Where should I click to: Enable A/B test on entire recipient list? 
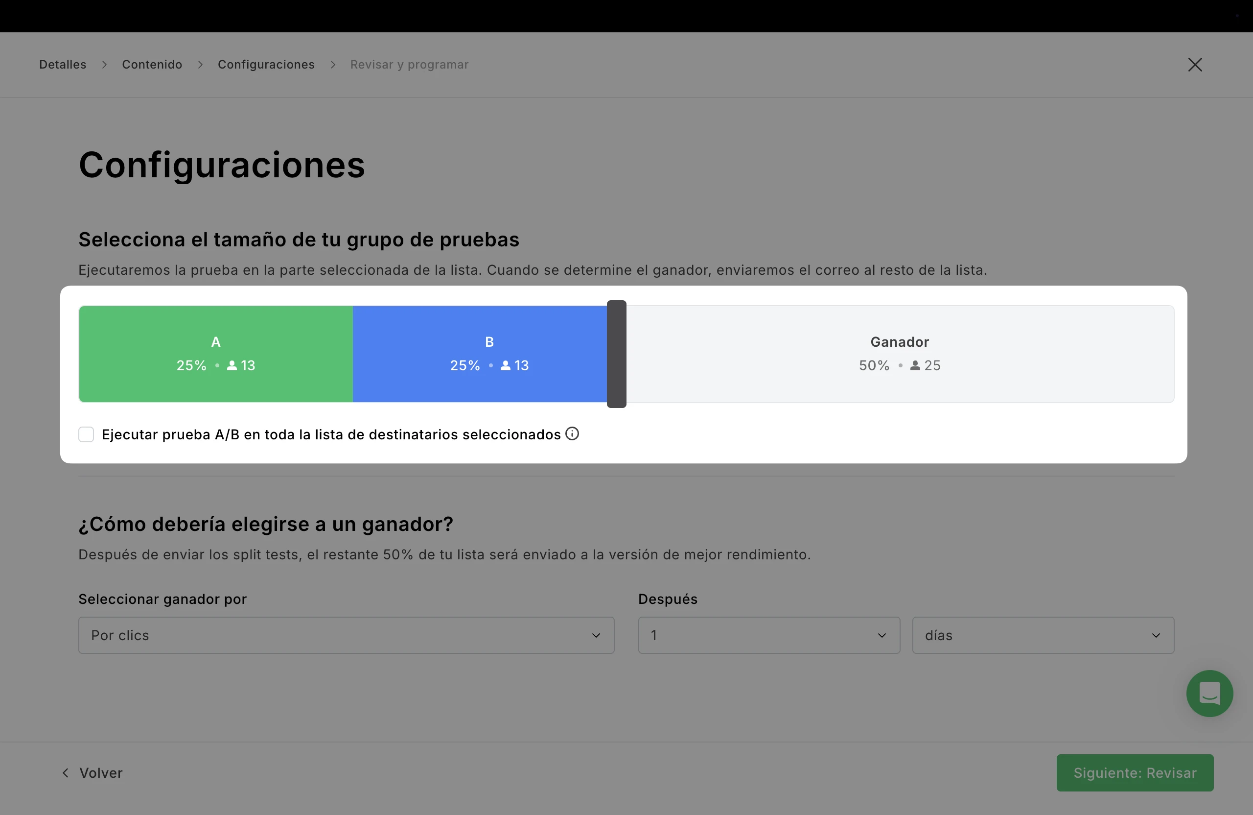tap(86, 434)
